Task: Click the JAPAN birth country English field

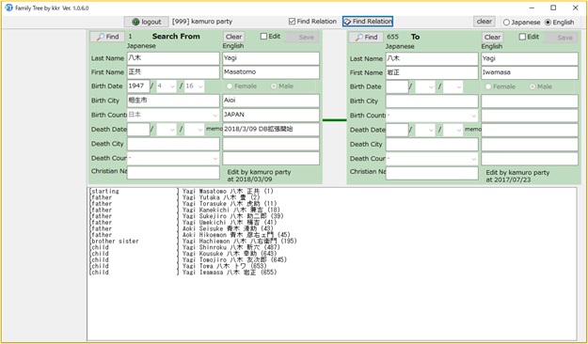Action: click(x=271, y=115)
